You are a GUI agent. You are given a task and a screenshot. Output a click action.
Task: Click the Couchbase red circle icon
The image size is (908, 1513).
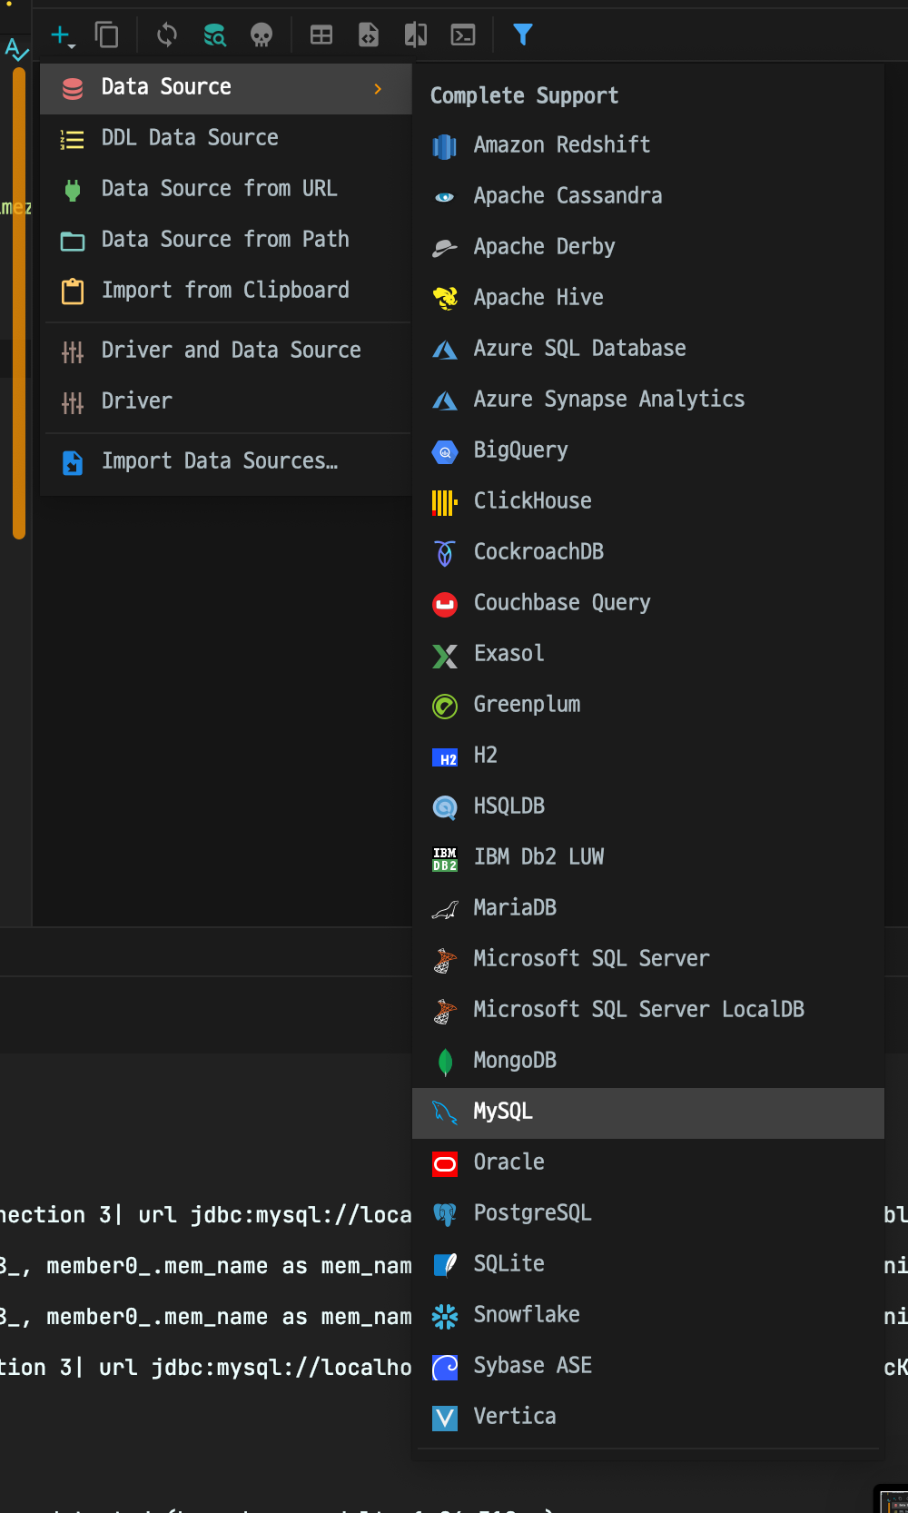click(x=445, y=604)
